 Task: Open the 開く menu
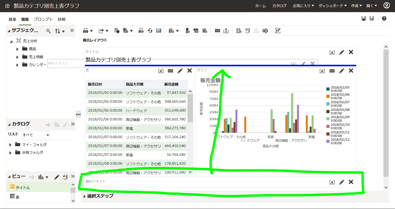(372, 6)
